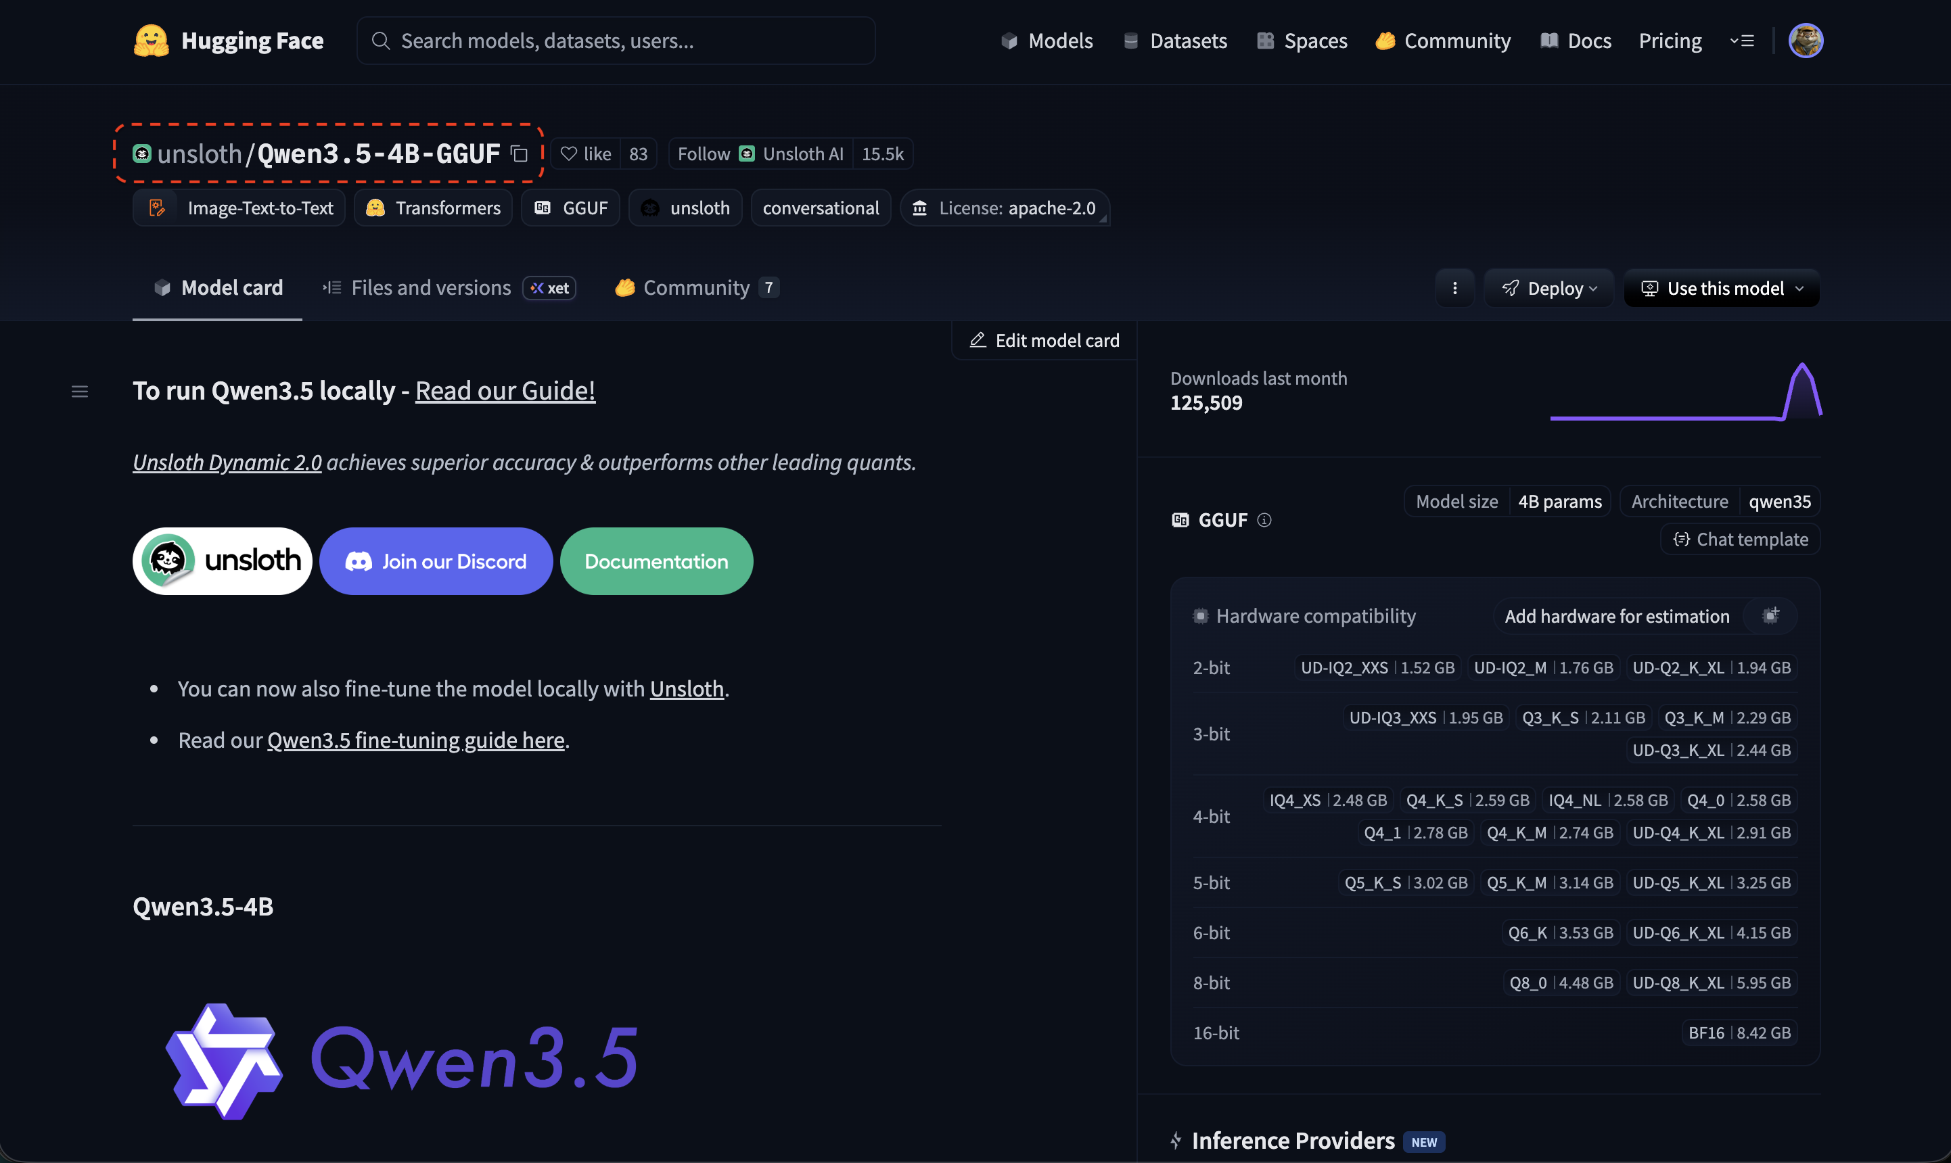Open the three-dot more options menu
The width and height of the screenshot is (1951, 1163).
pyautogui.click(x=1454, y=289)
